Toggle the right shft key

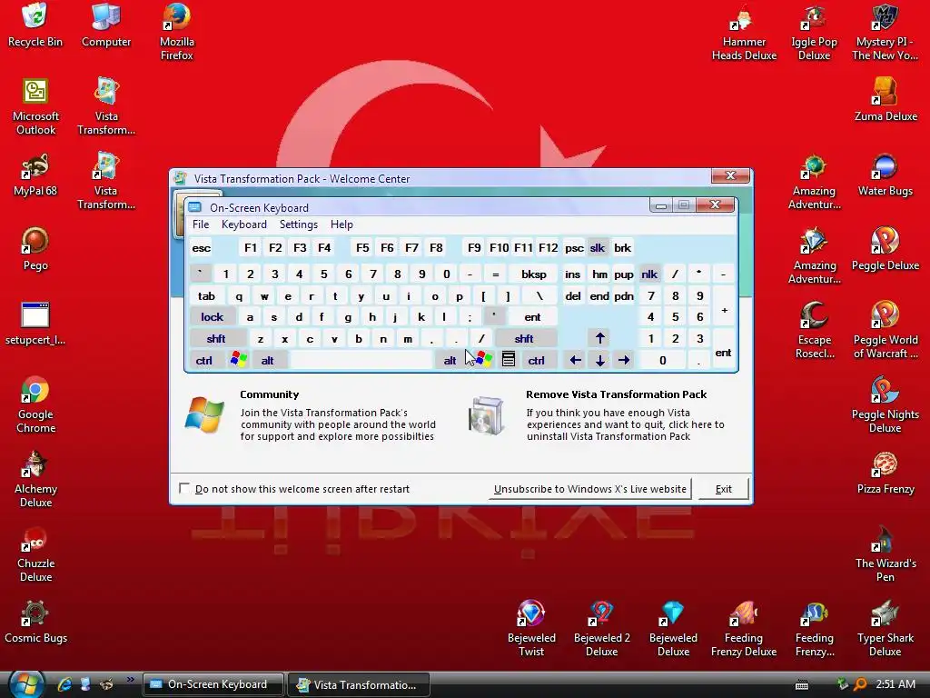524,338
